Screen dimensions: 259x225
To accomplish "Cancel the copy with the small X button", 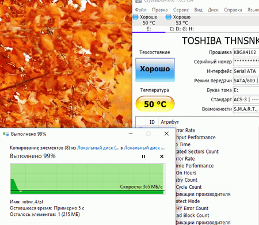I will tap(162, 157).
